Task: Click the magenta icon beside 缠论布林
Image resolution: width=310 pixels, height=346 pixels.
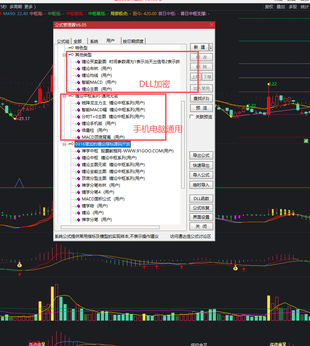Action: 78,69
